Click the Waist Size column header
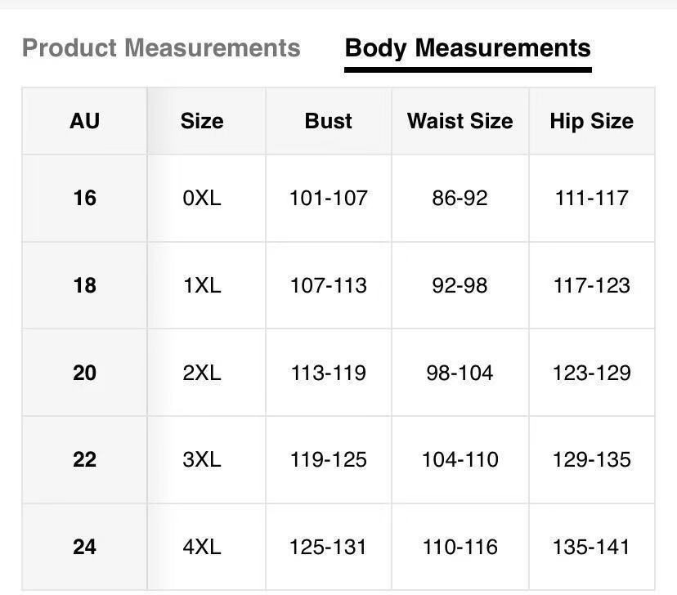Viewport: 677px width, 595px height. click(460, 121)
